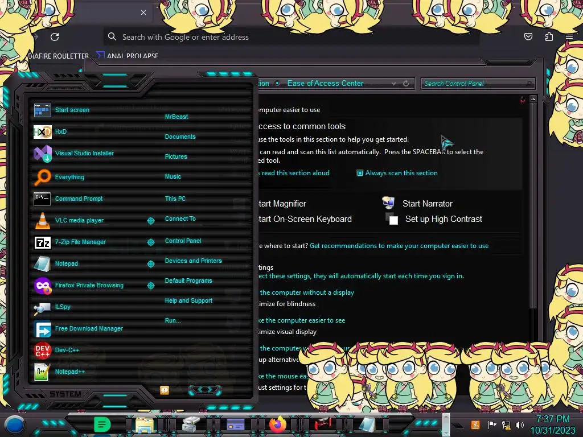The height and width of the screenshot is (437, 583).
Task: Click the volume speaker tray icon
Action: click(x=520, y=424)
